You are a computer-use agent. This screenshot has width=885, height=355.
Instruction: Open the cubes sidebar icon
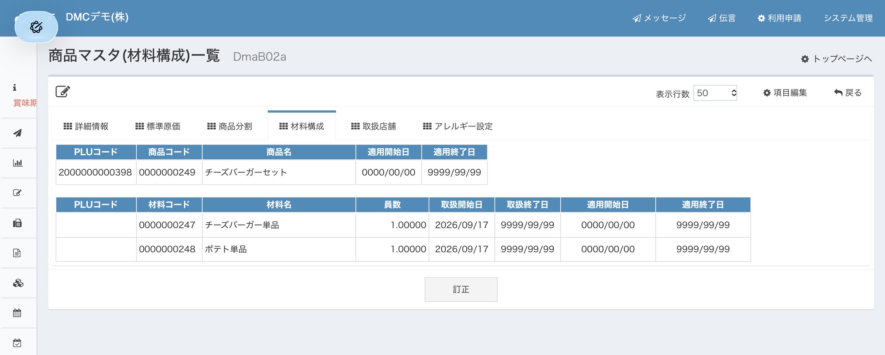pos(18,283)
